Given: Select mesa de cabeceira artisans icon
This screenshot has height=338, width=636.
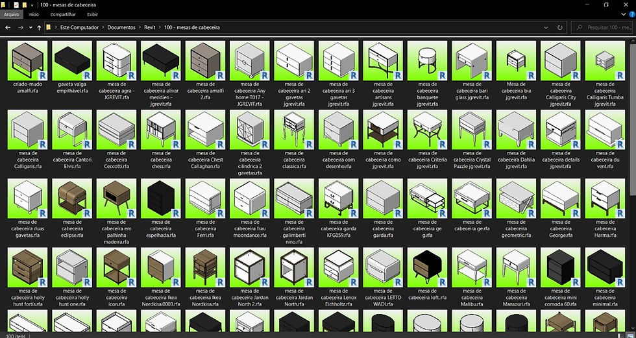Looking at the screenshot, I should click(x=383, y=60).
